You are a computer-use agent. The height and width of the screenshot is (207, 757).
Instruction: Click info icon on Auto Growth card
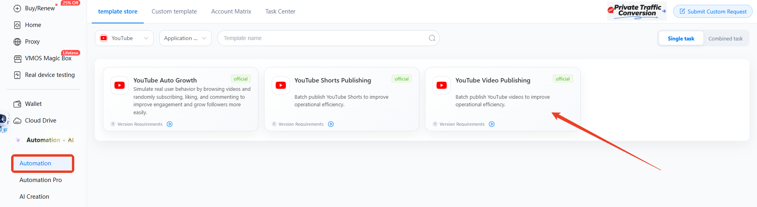pyautogui.click(x=113, y=124)
